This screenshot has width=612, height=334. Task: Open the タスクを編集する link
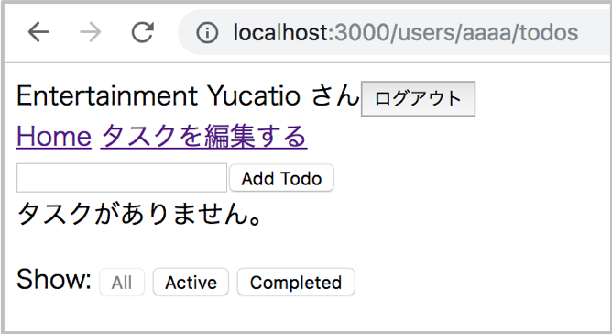coord(203,136)
